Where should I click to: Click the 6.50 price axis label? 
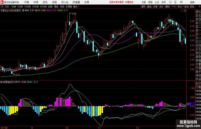[x=192, y=21]
